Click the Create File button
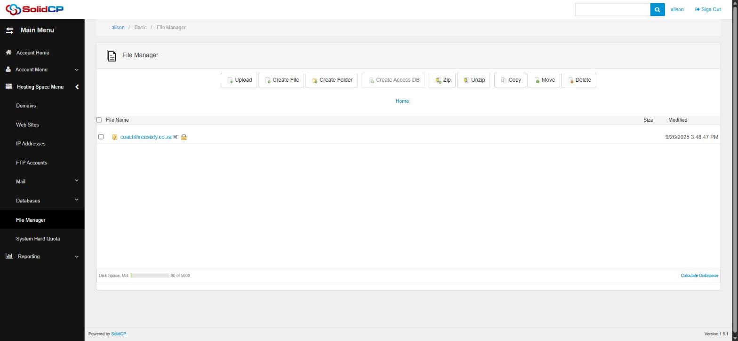 click(x=281, y=80)
